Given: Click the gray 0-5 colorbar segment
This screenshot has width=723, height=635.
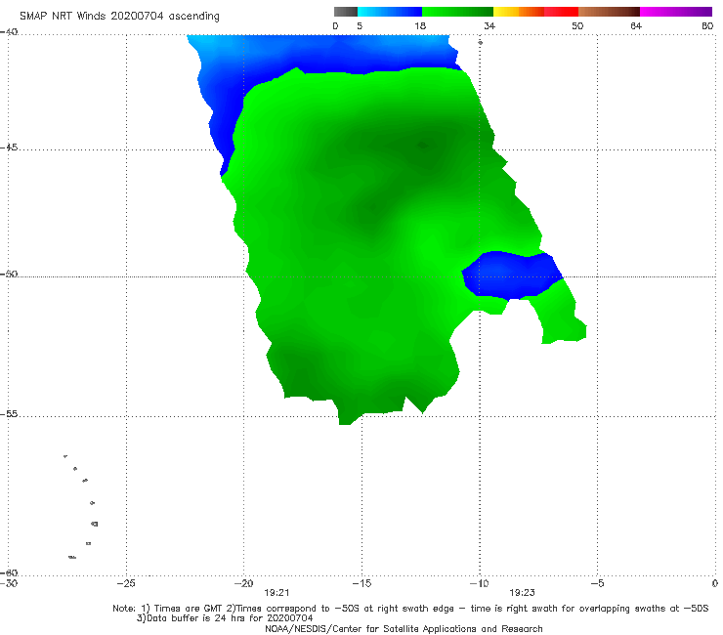Looking at the screenshot, I should click(346, 12).
